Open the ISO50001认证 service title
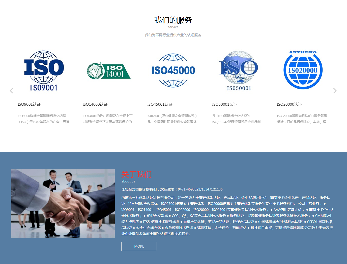Image resolution: width=347 pixels, height=264 pixels. (225, 104)
